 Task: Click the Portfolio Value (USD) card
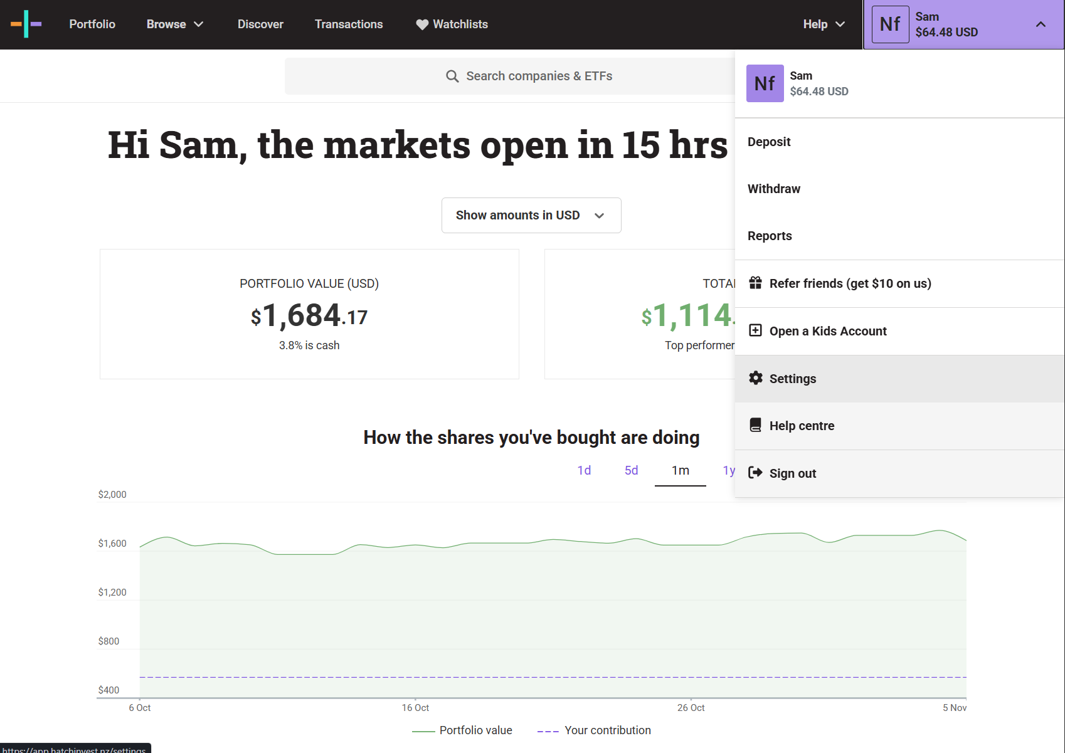[309, 314]
